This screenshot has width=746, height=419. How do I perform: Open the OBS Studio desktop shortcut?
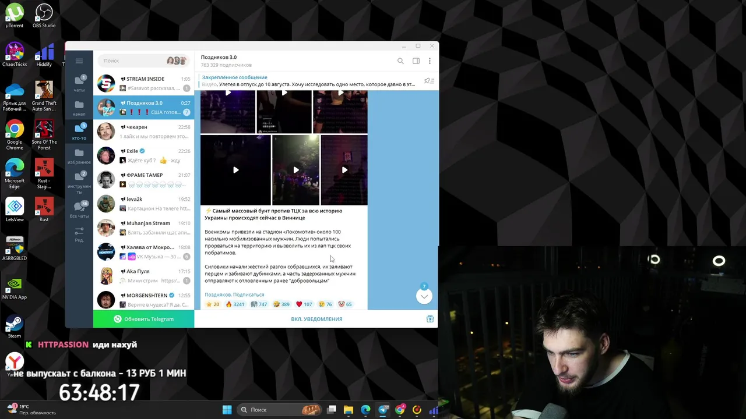pyautogui.click(x=44, y=16)
